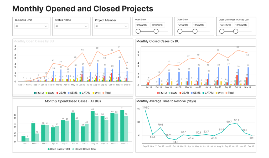This screenshot has width=269, height=158.
Task: Click the Jan 22 open cases bar labeled 12
Action: click(x=23, y=139)
